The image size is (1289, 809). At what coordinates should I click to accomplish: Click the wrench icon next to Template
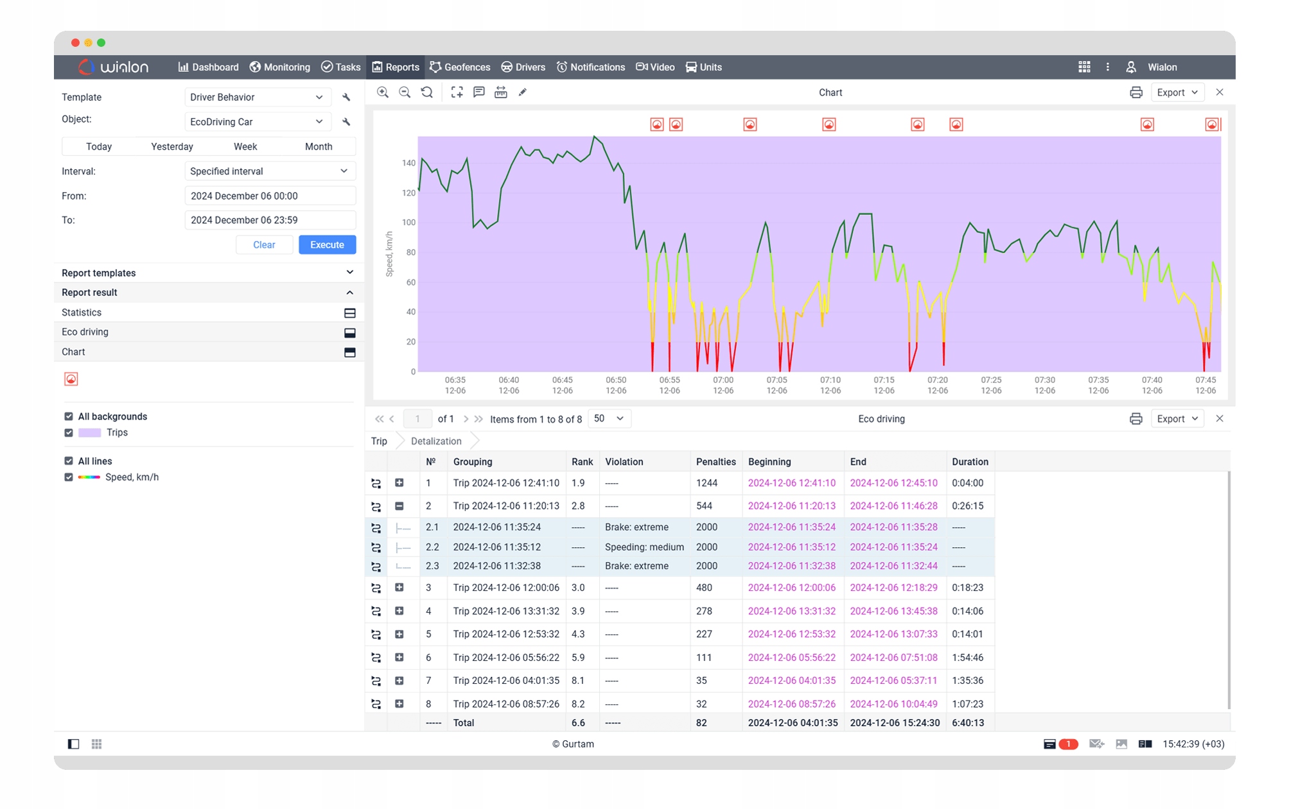[x=346, y=98]
